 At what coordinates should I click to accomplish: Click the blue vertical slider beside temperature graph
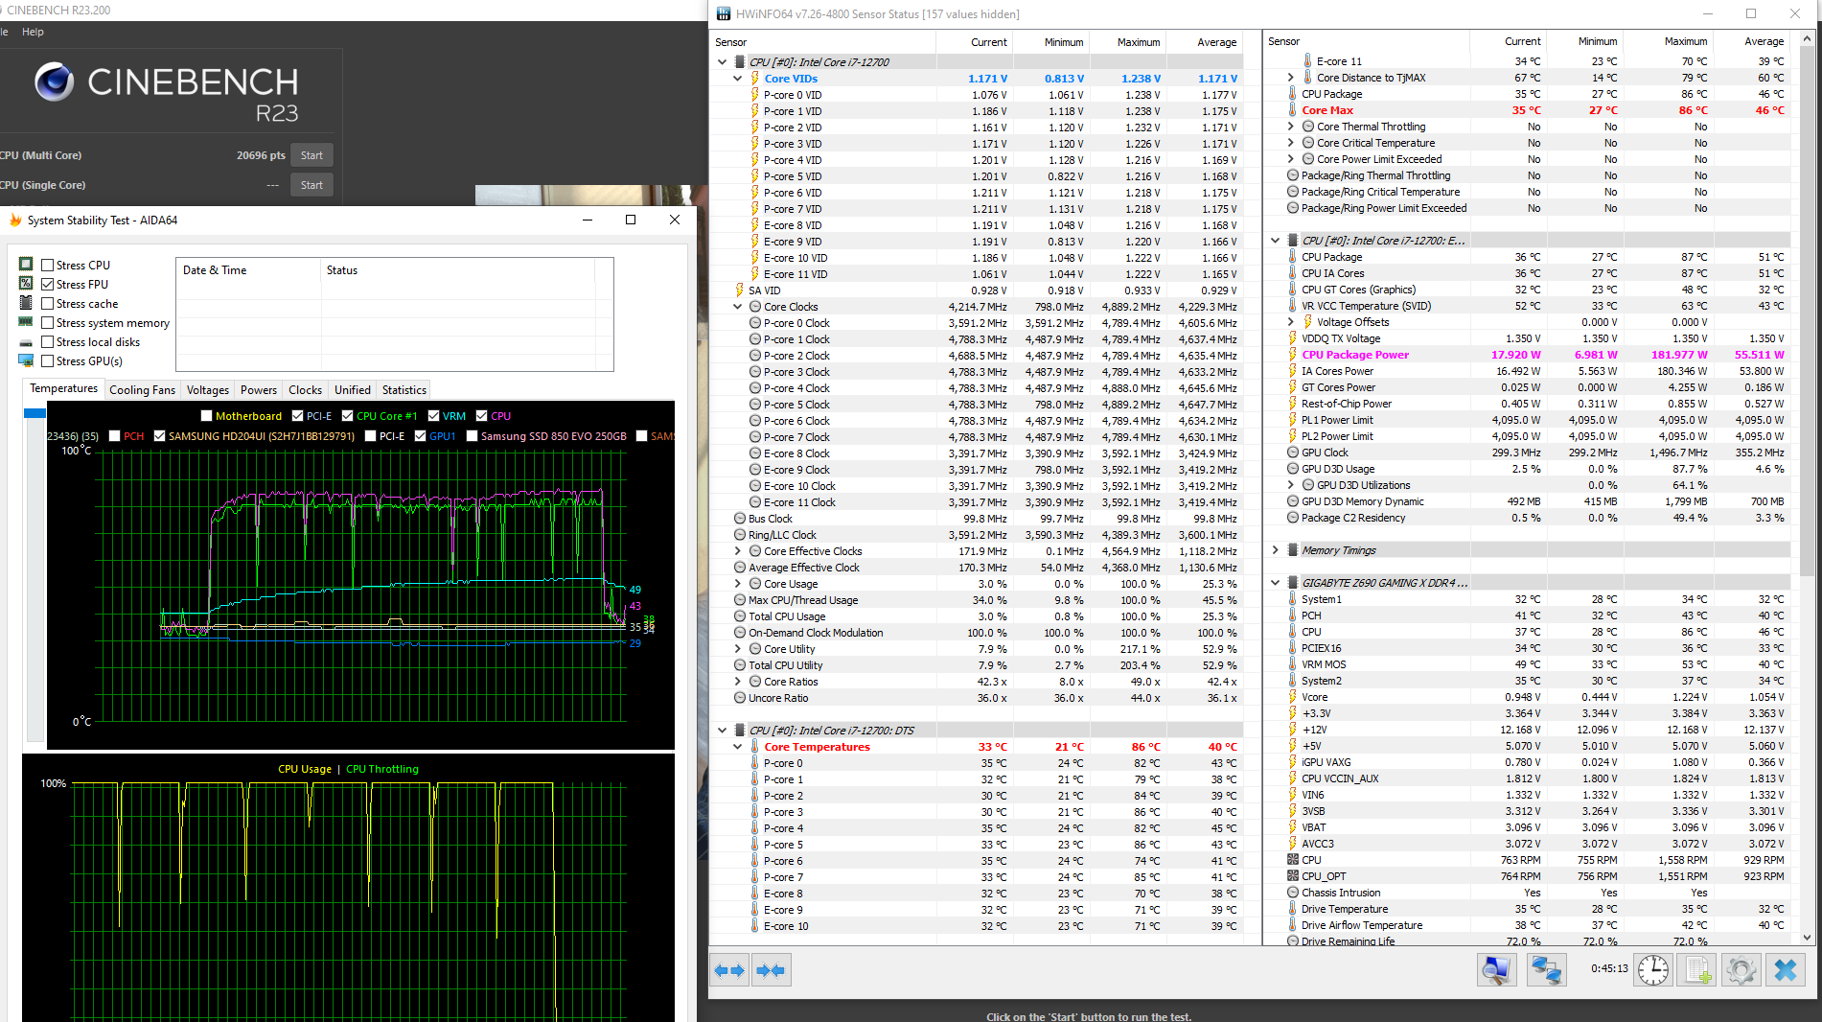pos(35,413)
